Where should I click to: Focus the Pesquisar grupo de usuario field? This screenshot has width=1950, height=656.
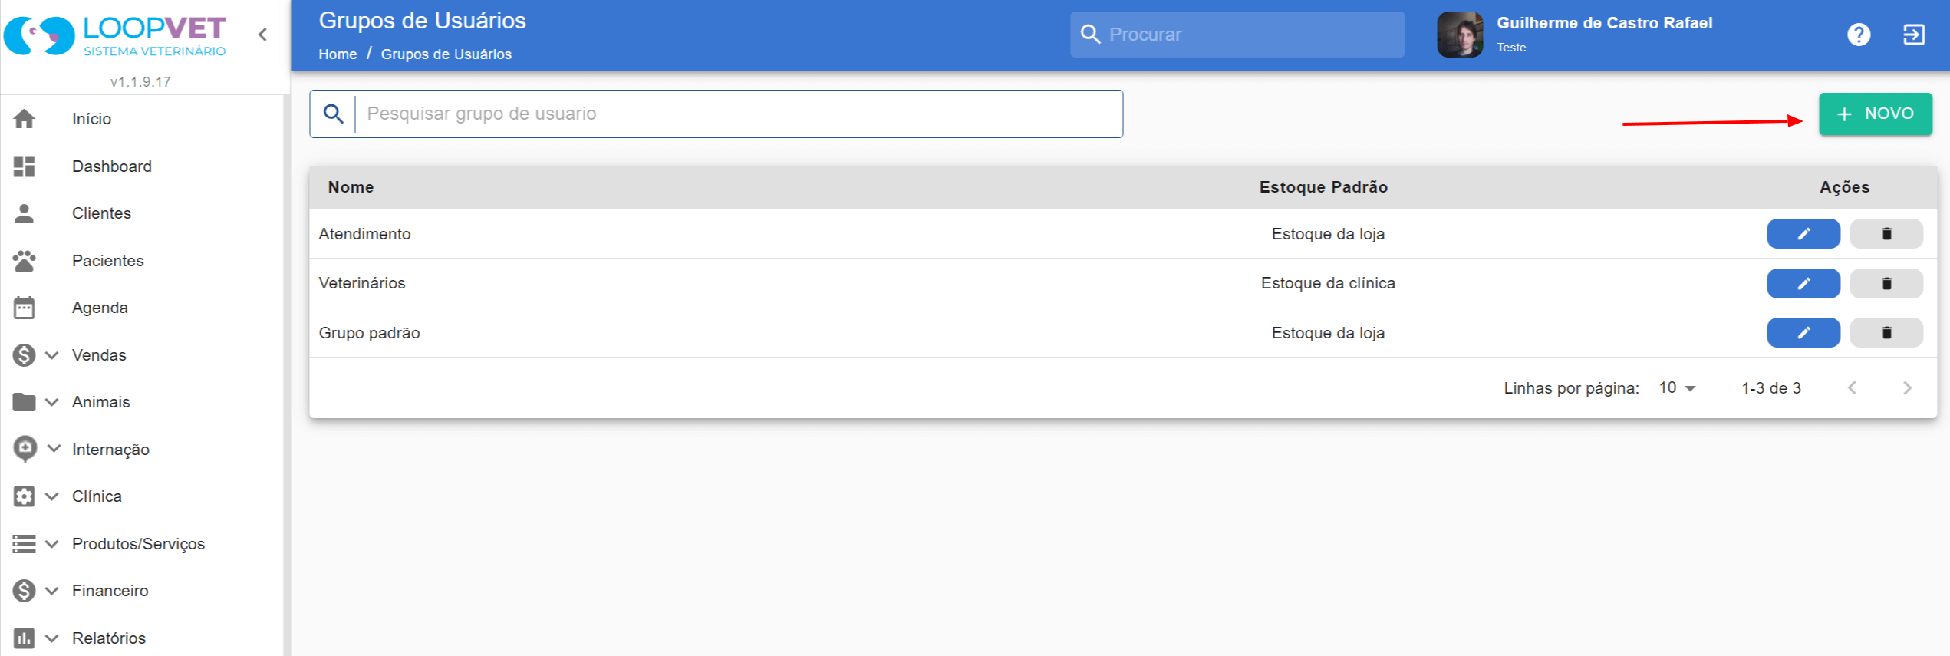[x=738, y=114]
